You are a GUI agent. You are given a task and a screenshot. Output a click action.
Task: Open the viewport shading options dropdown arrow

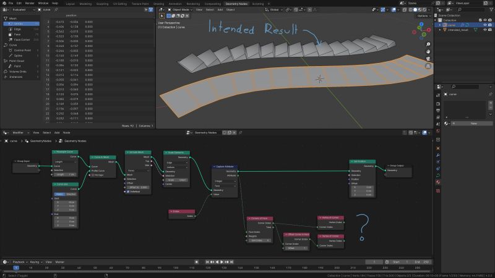429,10
